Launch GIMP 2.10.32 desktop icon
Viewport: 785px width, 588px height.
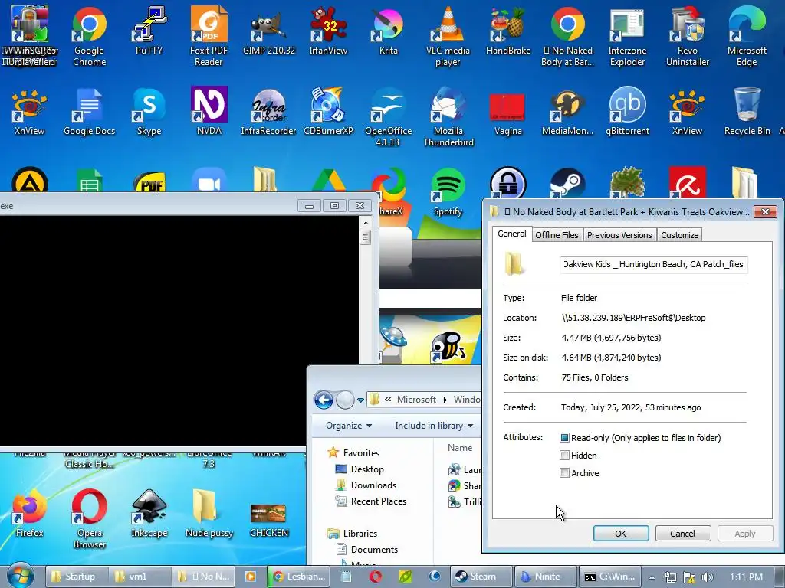pyautogui.click(x=269, y=31)
